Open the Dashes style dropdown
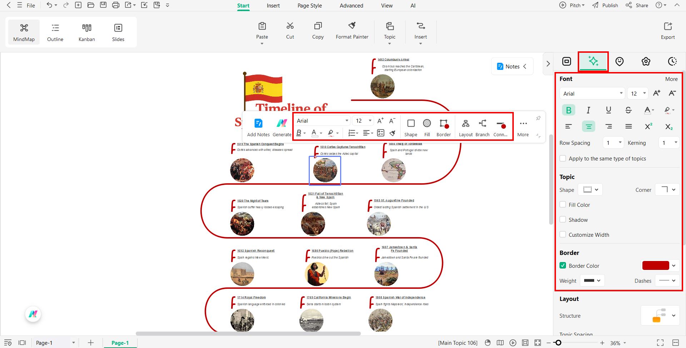This screenshot has height=348, width=686. click(x=667, y=281)
